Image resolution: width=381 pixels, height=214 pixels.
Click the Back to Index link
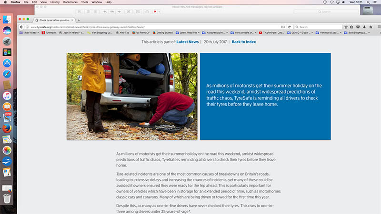pyautogui.click(x=244, y=42)
